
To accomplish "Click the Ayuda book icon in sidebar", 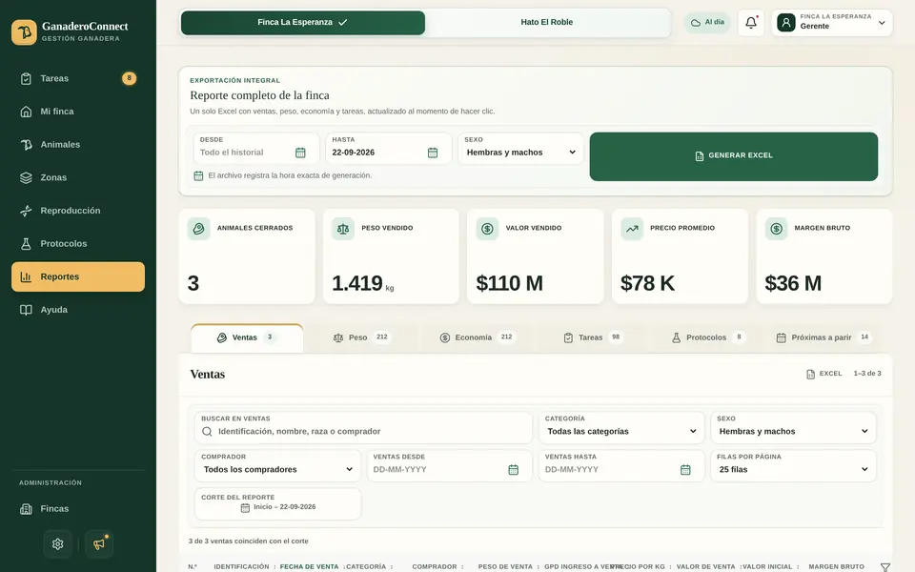I will [26, 310].
